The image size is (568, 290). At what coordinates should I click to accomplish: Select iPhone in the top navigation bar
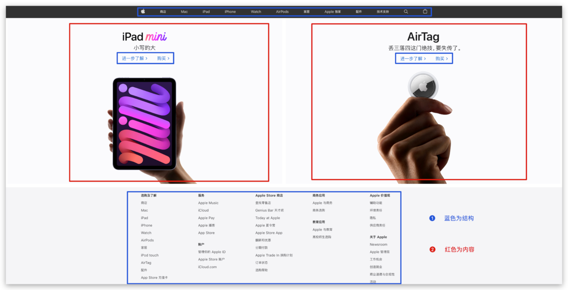230,12
